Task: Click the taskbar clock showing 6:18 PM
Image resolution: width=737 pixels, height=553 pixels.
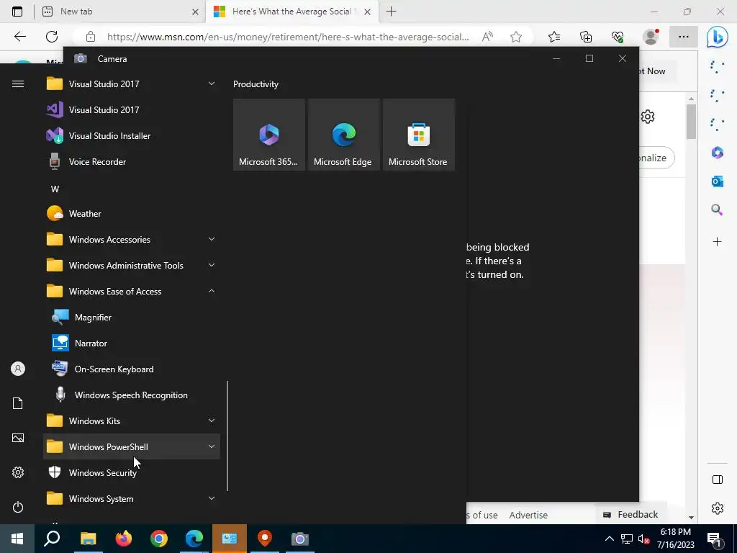Action: 675,539
